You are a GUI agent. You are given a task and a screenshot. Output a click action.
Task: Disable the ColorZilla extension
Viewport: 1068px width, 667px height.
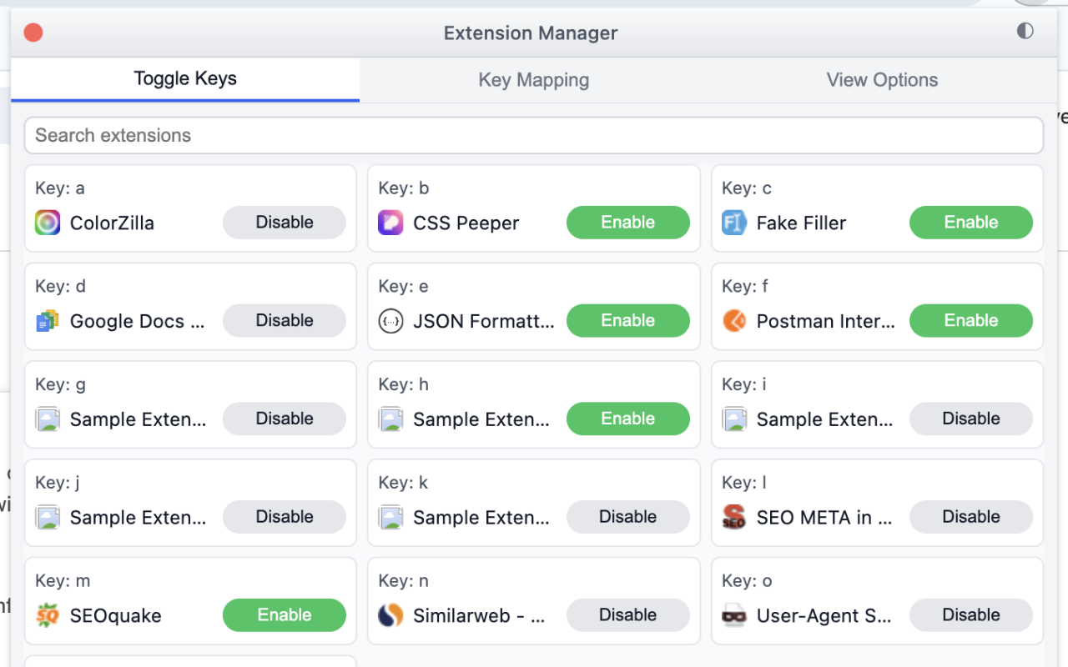tap(285, 223)
